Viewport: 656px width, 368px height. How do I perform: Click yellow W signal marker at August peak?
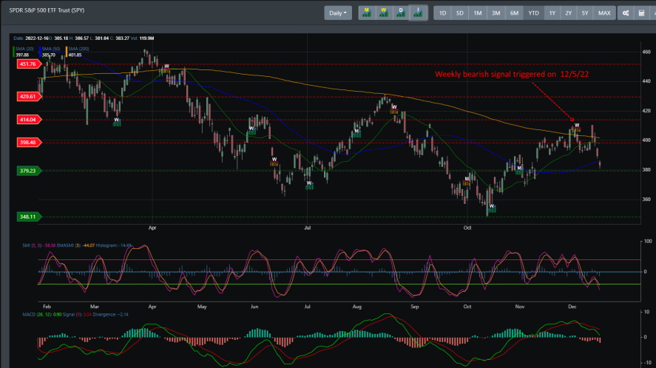pyautogui.click(x=393, y=109)
